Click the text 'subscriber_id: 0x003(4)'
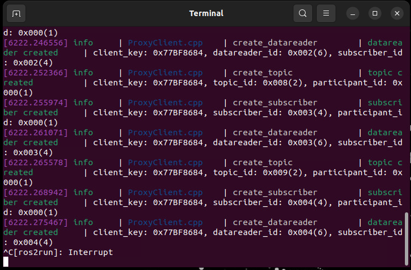 pyautogui.click(x=270, y=113)
